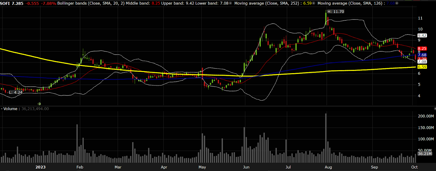Click the red 8.25 middle band price tag

[422, 49]
